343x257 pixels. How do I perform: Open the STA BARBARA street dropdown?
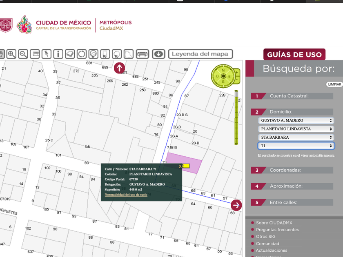[296, 137]
